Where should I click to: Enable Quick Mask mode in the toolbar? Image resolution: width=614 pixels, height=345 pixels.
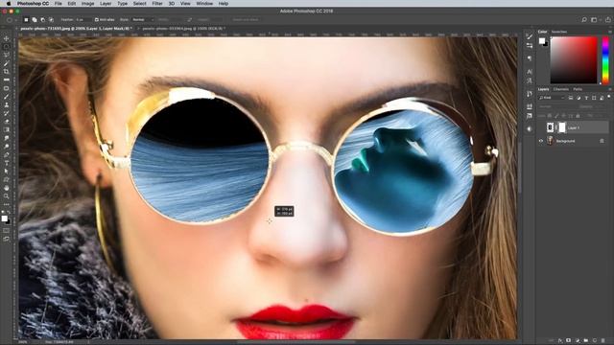(x=7, y=231)
